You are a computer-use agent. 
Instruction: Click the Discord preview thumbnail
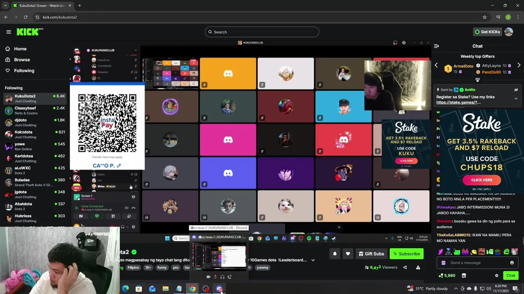[219, 256]
